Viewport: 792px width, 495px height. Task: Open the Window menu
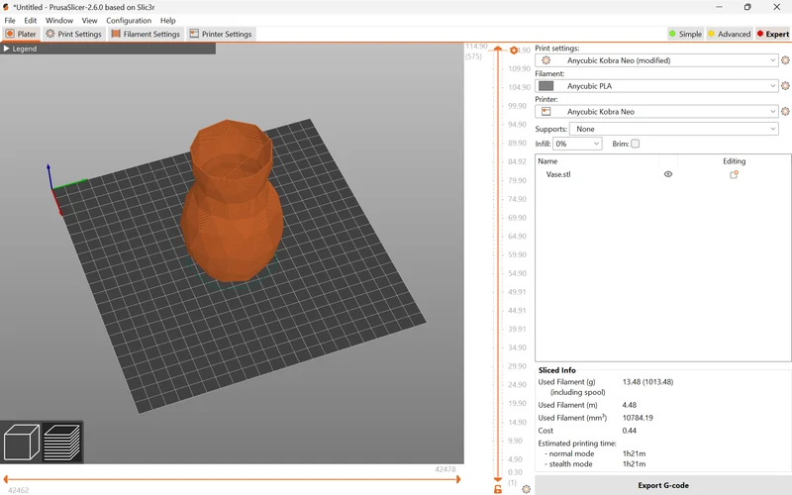[x=59, y=20]
